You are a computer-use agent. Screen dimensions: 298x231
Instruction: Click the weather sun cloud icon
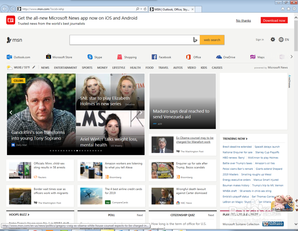(10, 67)
